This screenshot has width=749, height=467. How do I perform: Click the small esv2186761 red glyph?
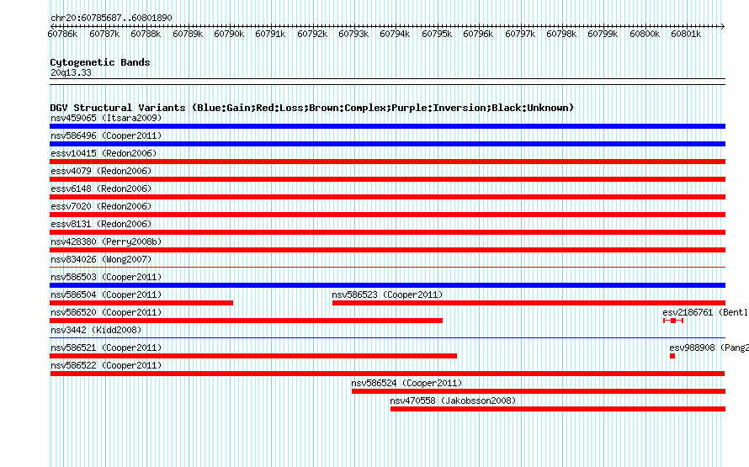(x=673, y=321)
